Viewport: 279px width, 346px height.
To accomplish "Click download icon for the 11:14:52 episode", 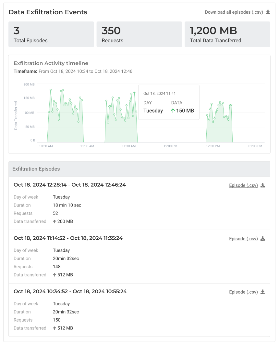I will click(263, 239).
